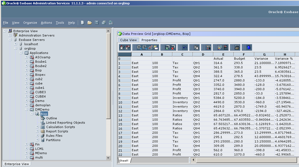Screen dimensions: 299x167
Task: Collapse the DMDemo application node
Action: point(26,110)
